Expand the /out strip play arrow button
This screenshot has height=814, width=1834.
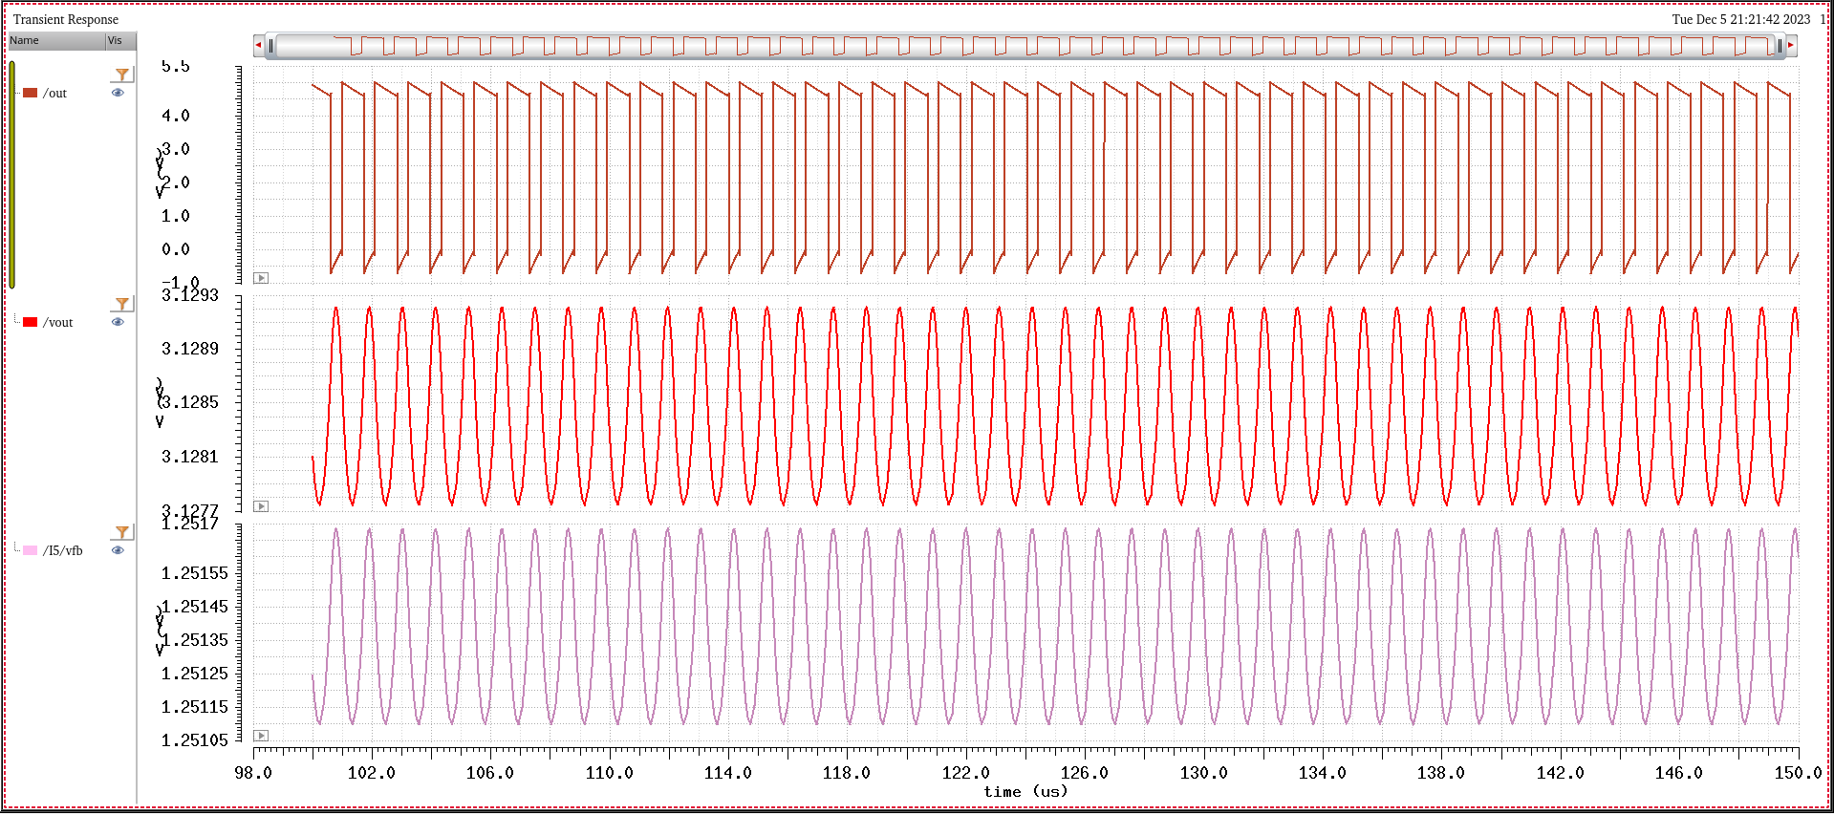point(261,278)
